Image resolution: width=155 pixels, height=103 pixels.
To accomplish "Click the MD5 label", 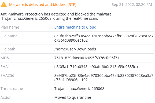I will 5,58.
